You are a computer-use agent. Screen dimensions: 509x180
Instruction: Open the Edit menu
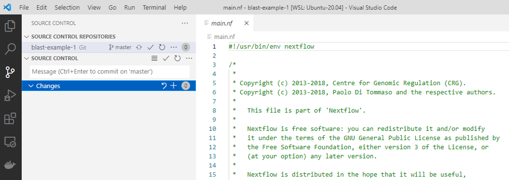[41, 7]
